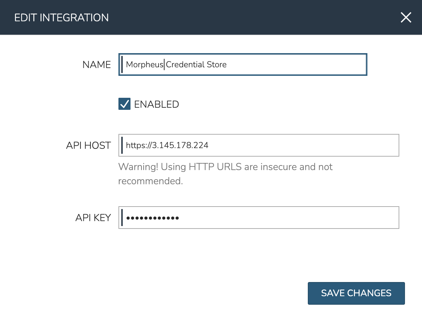Click the masked dots in API Key

[x=152, y=218]
